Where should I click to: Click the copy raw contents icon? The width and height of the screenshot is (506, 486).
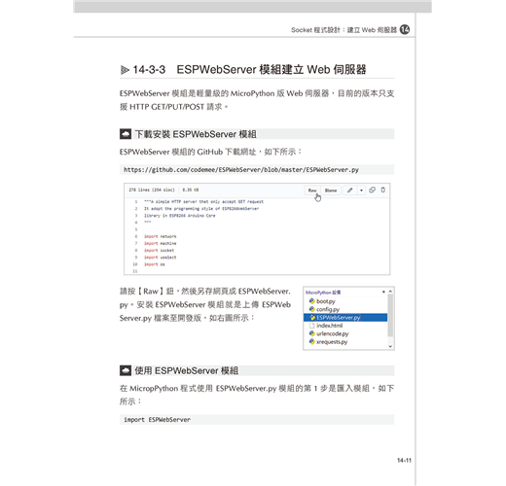coord(372,190)
